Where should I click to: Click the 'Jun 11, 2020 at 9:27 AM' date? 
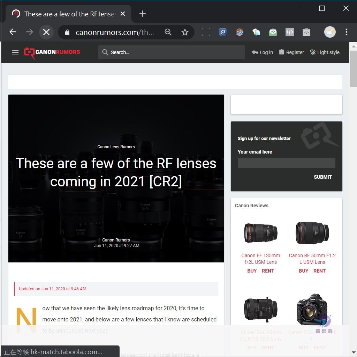click(116, 246)
